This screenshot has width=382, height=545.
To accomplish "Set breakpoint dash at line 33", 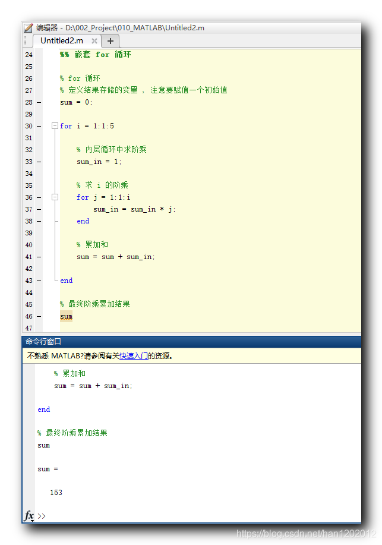I will (x=39, y=162).
